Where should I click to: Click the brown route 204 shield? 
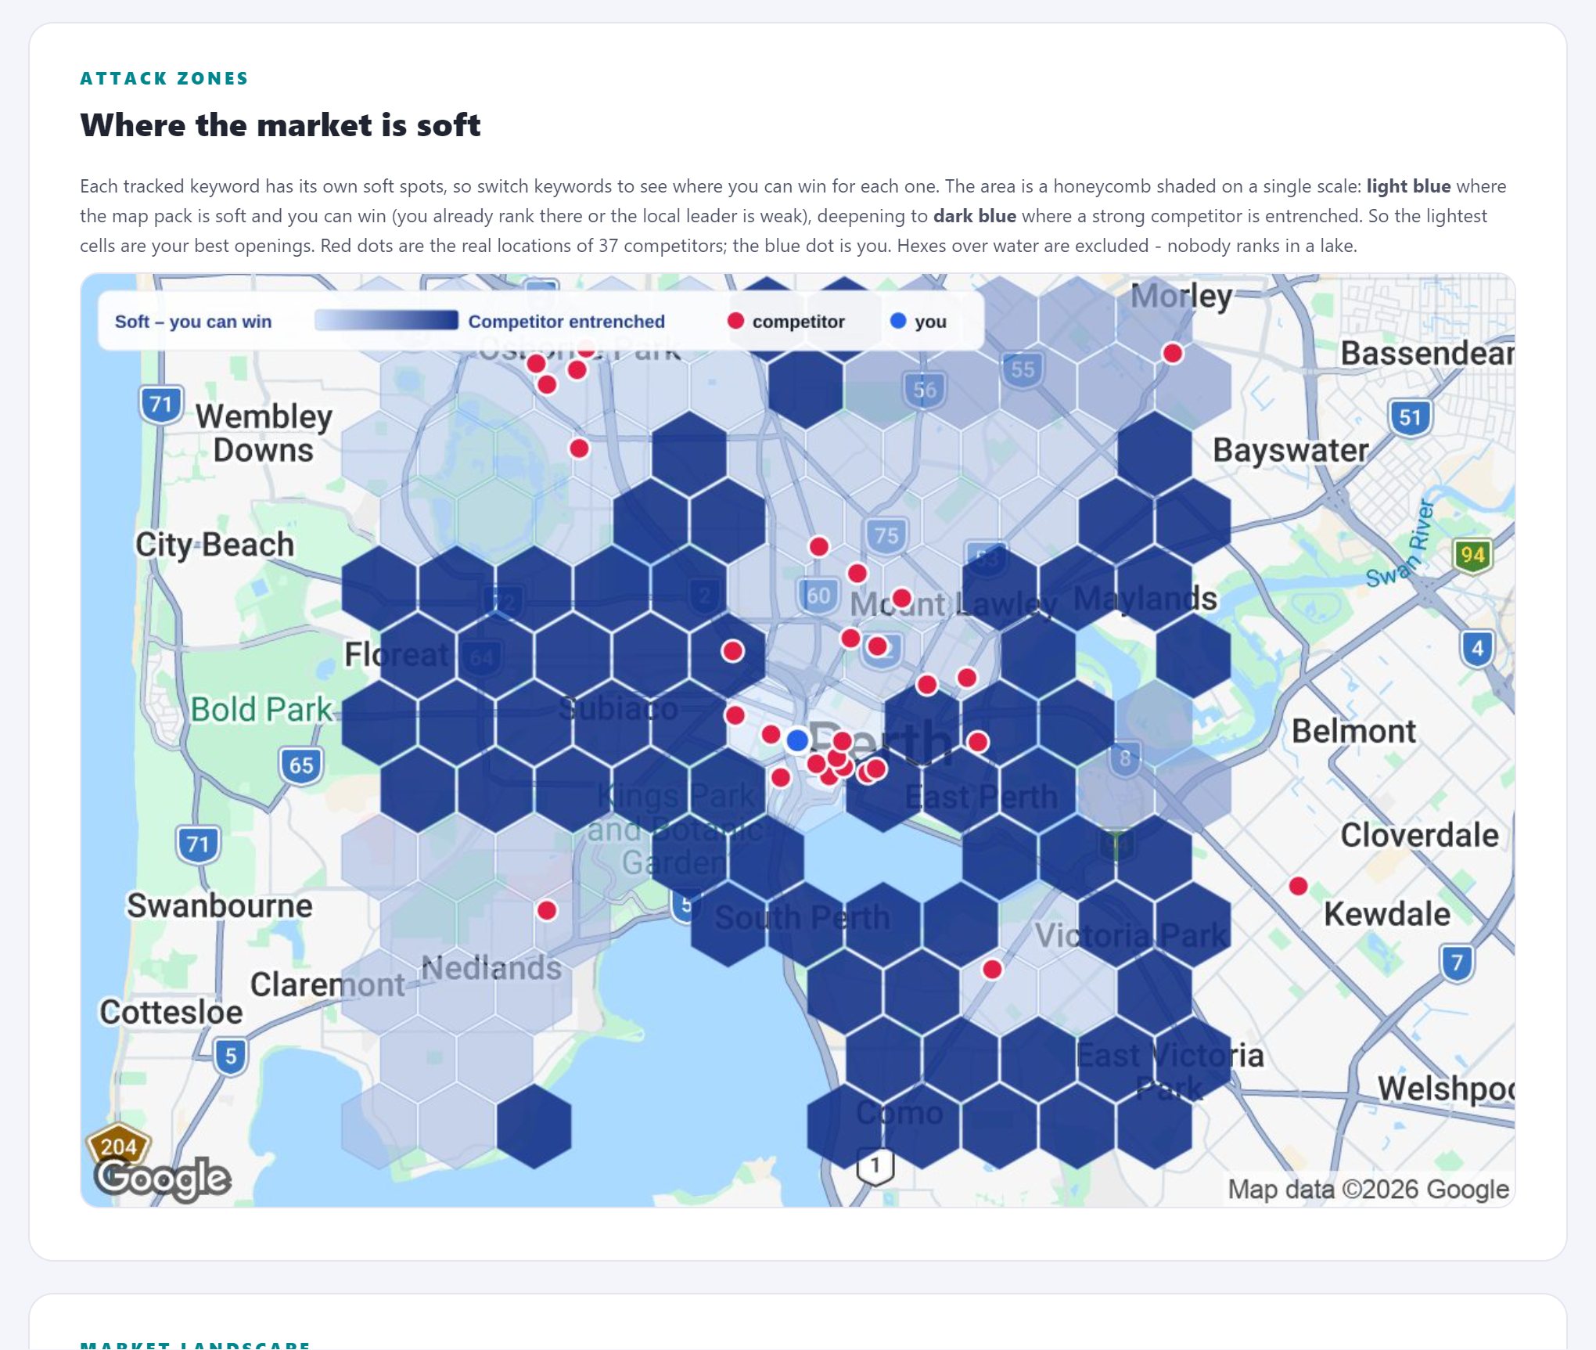[118, 1145]
